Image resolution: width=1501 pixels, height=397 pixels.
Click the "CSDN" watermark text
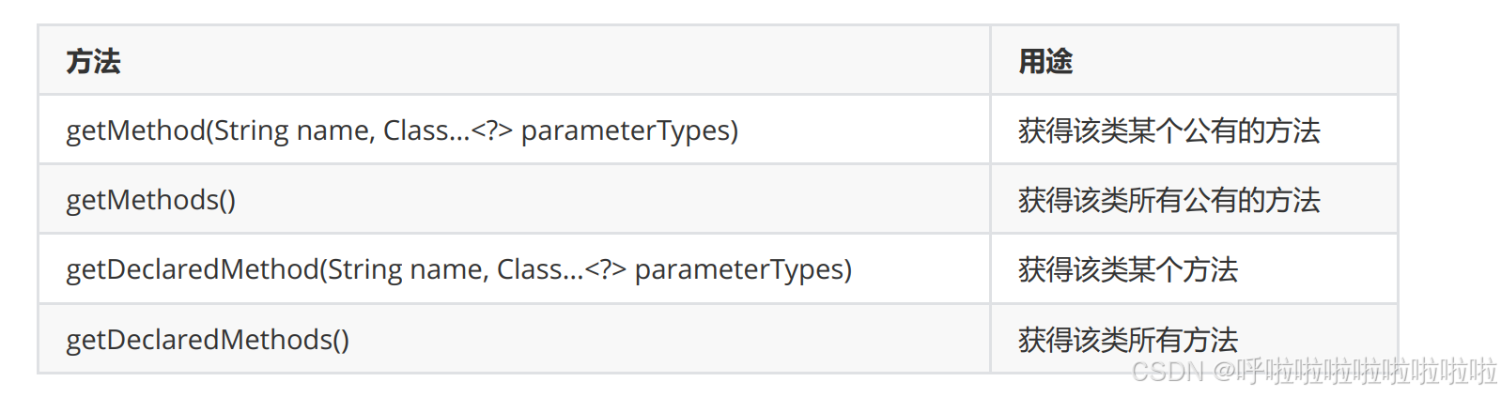point(1167,372)
